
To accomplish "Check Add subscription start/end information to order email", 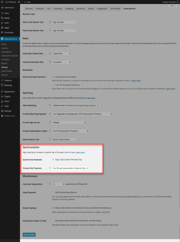I will click(x=53, y=221).
